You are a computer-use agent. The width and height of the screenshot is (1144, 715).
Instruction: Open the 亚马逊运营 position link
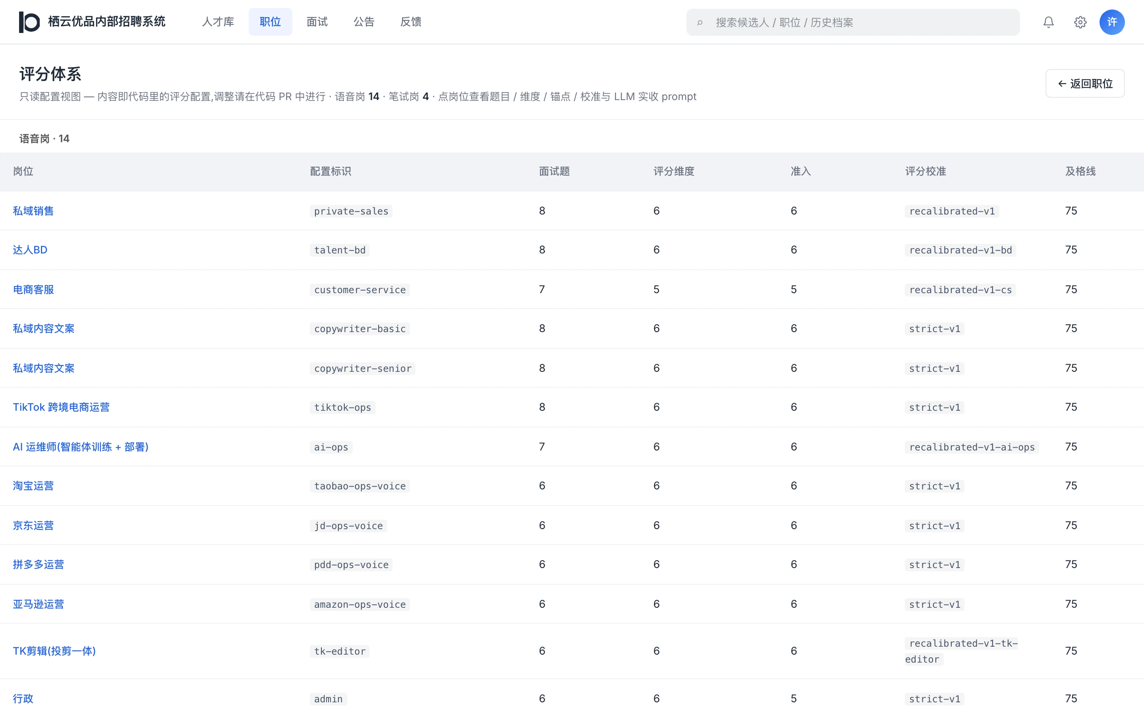click(x=38, y=604)
